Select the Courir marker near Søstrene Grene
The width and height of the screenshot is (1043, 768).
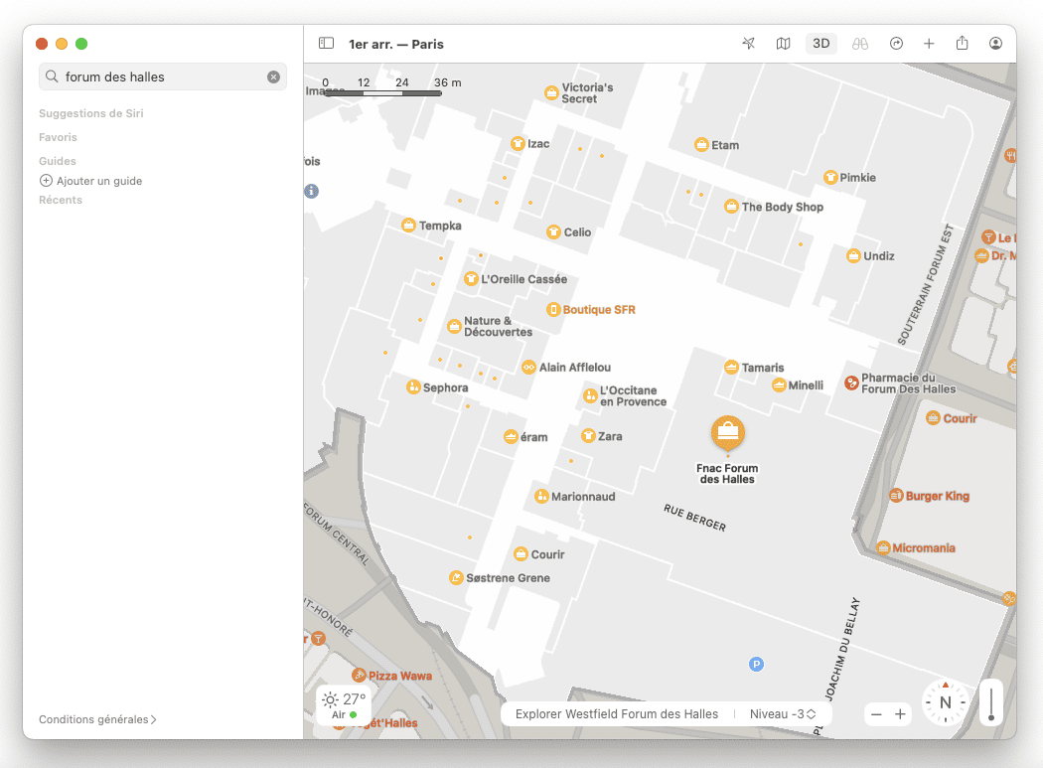point(521,553)
